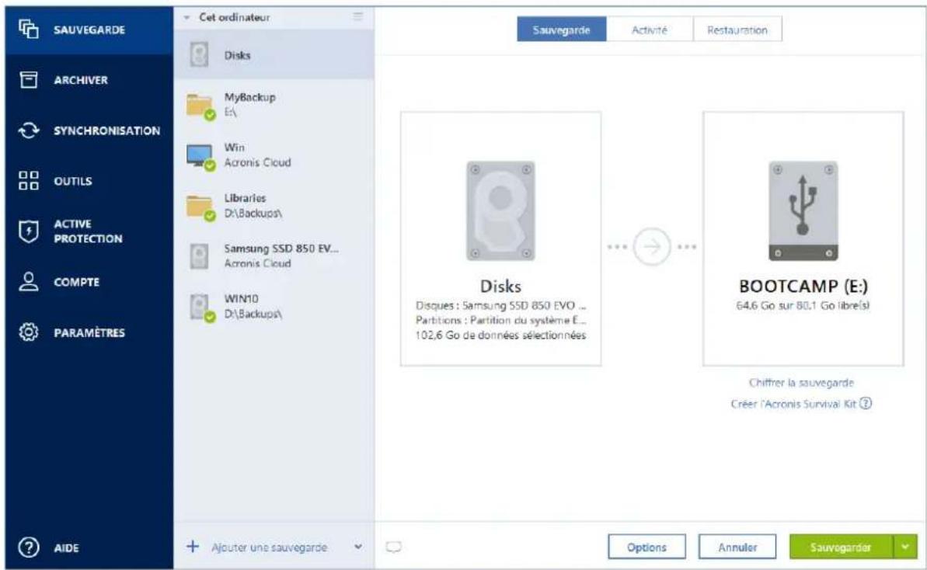This screenshot has height=570, width=927.
Task: Open the Outils grid icon
Action: (x=29, y=181)
